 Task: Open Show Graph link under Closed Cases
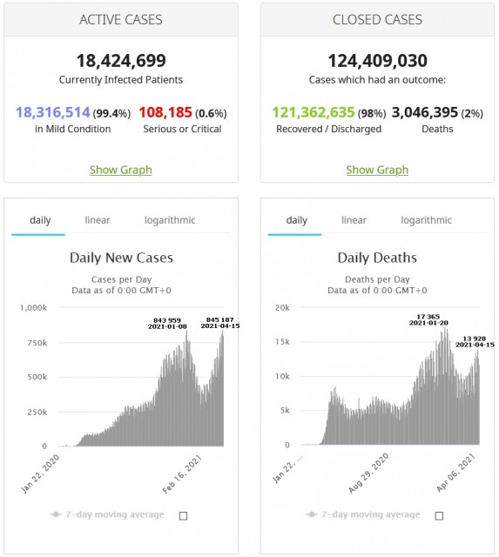coord(377,170)
